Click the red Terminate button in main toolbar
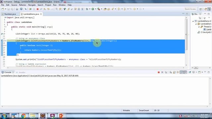Viewport: 212px width, 119px height. [37, 9]
